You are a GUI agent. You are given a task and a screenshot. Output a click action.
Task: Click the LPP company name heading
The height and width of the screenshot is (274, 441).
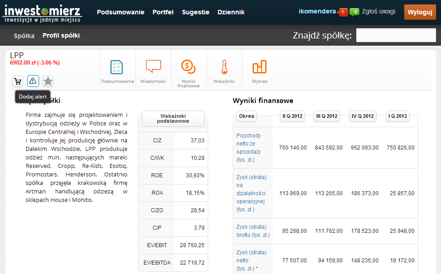[x=17, y=56]
